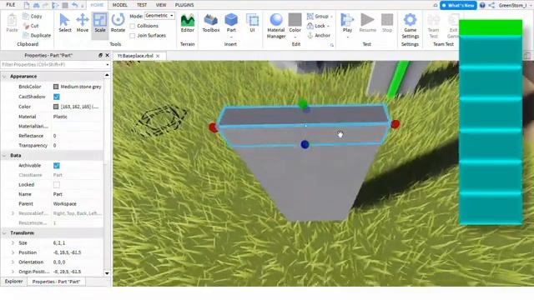Close the Yt Baseplace.rbxl tab
The height and width of the screenshot is (300, 534).
tap(158, 56)
